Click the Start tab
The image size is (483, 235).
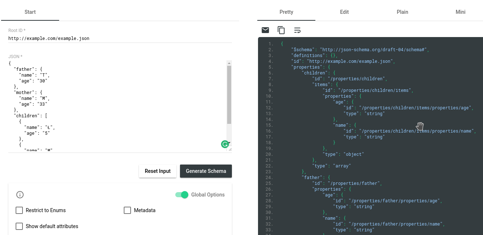pyautogui.click(x=30, y=12)
